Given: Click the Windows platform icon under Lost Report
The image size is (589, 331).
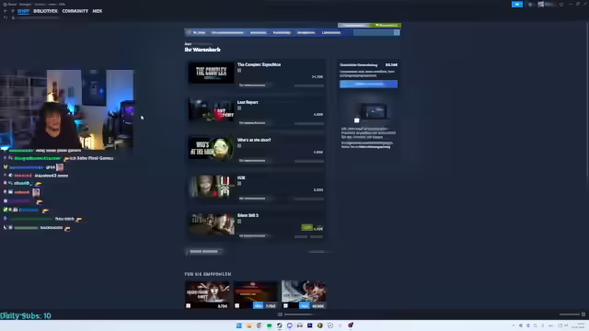Looking at the screenshot, I should (239, 108).
